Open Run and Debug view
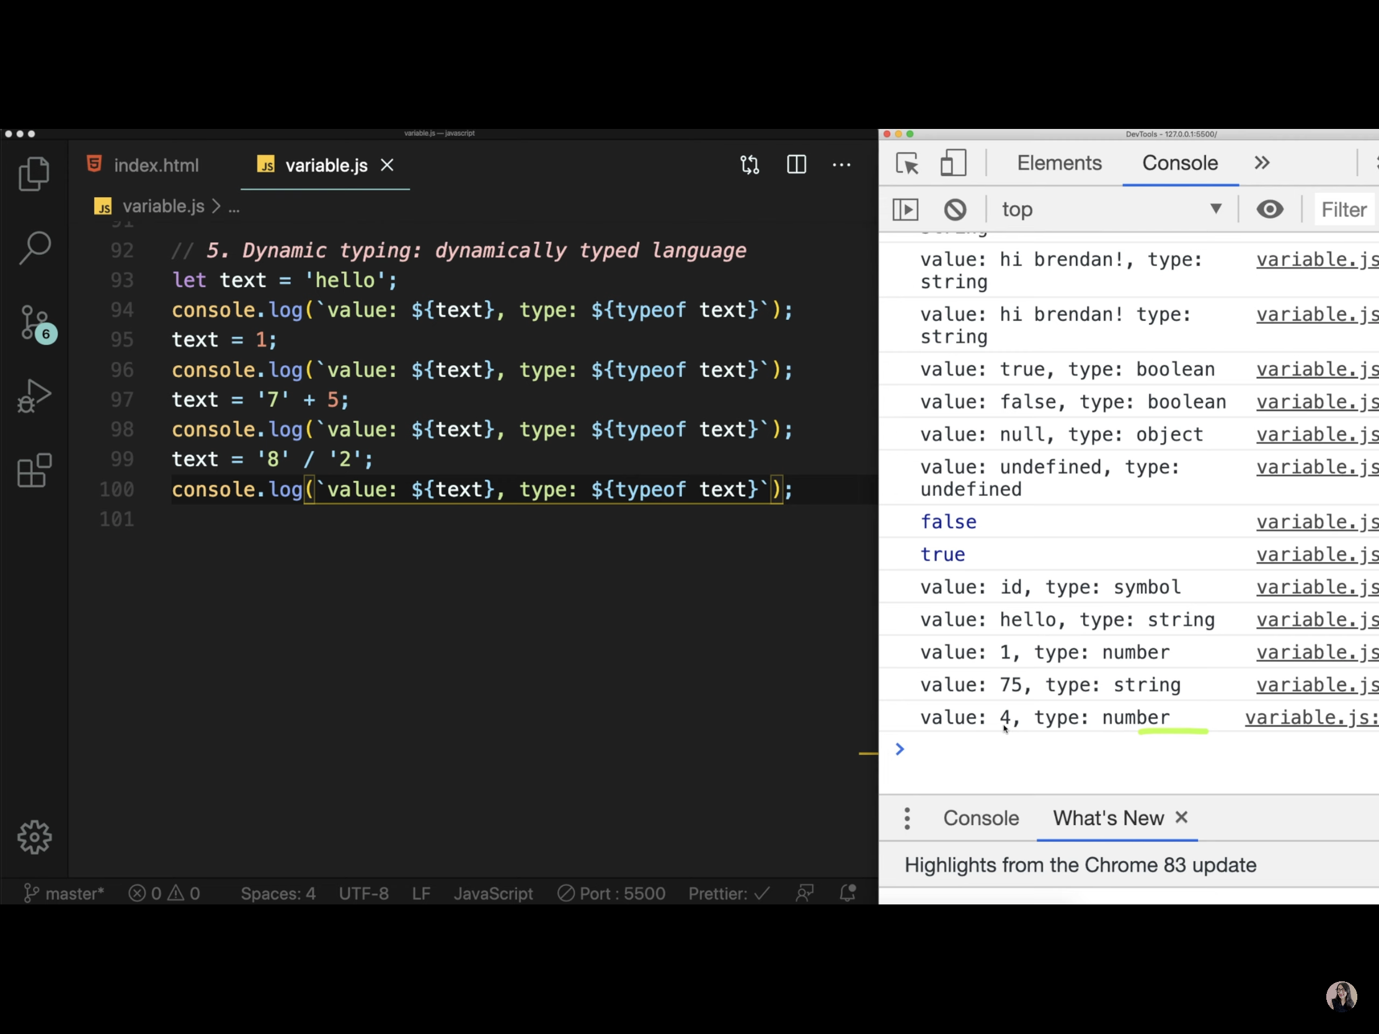This screenshot has height=1034, width=1379. [x=34, y=396]
